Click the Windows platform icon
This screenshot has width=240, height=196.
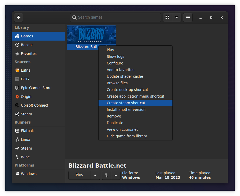point(17,174)
